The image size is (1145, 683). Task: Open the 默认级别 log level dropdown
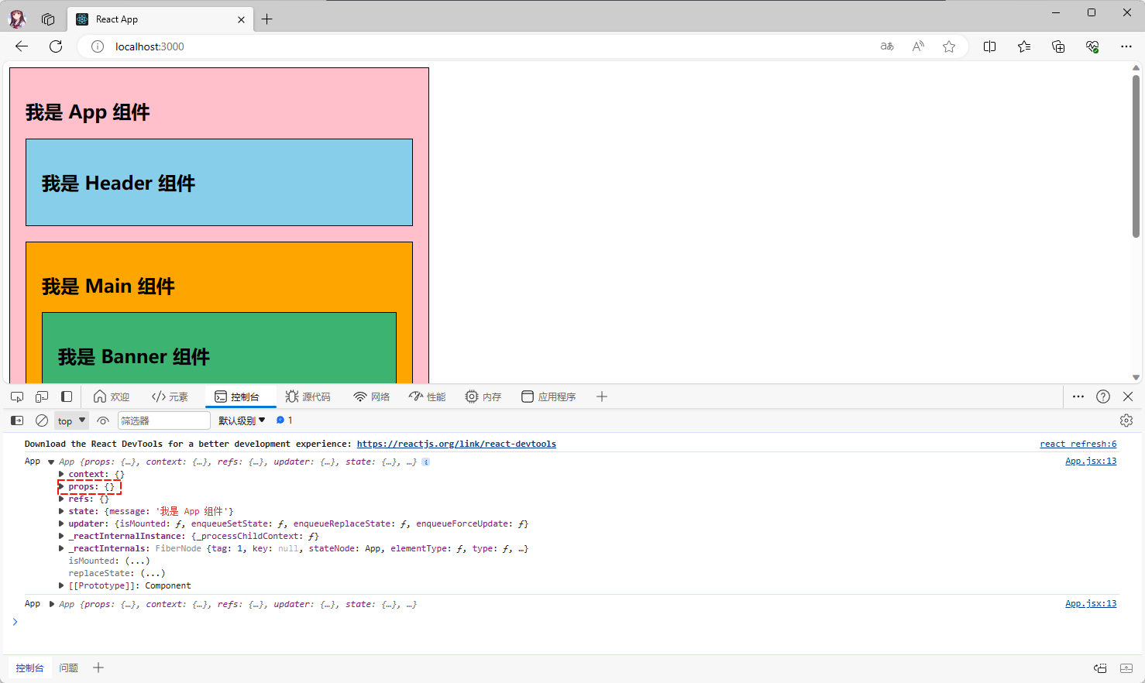242,420
